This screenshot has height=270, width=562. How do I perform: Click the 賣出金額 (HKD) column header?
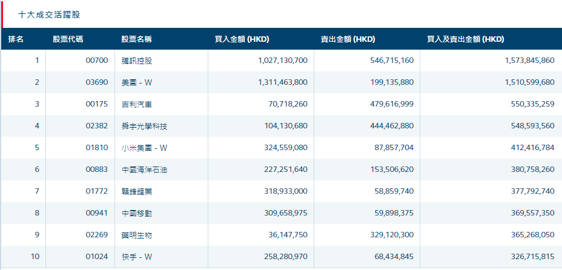pyautogui.click(x=348, y=39)
